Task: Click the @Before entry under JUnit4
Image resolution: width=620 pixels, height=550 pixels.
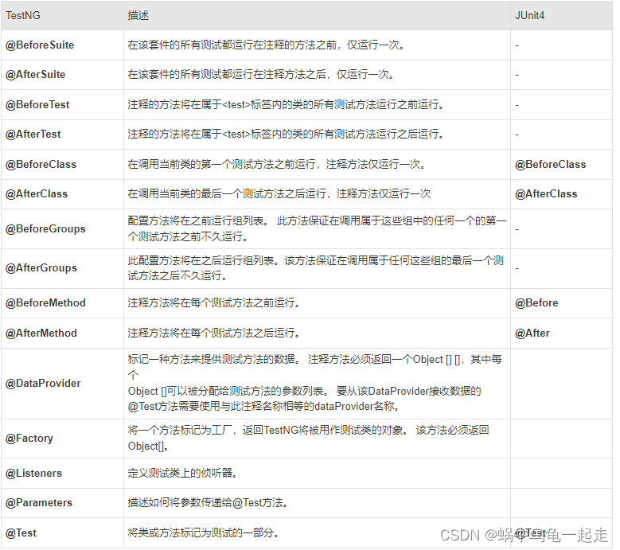Action: (536, 303)
